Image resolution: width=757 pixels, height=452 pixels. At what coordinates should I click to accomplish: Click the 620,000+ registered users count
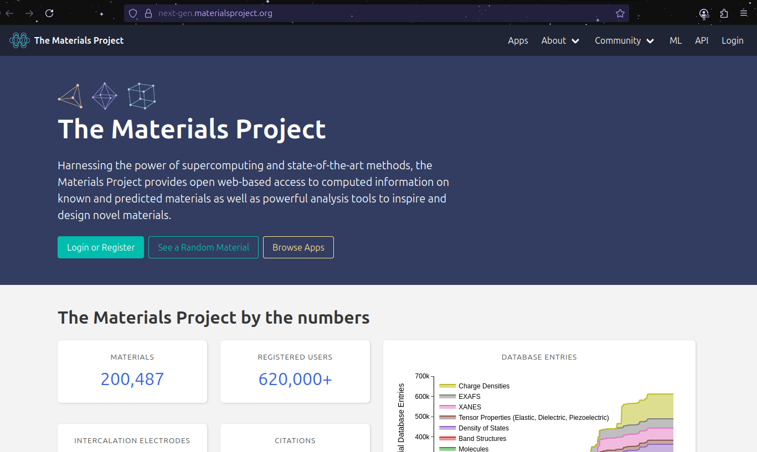pos(295,379)
